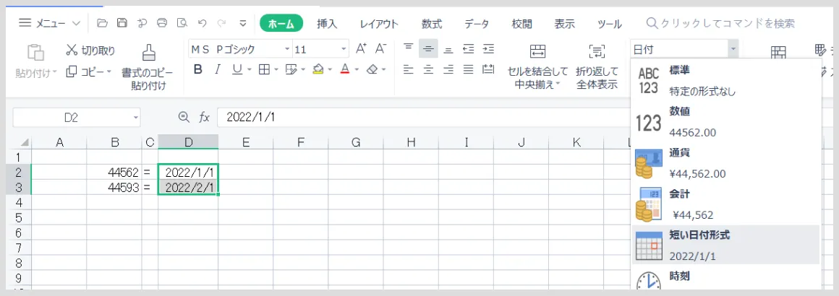Open the print preview icon

(182, 23)
